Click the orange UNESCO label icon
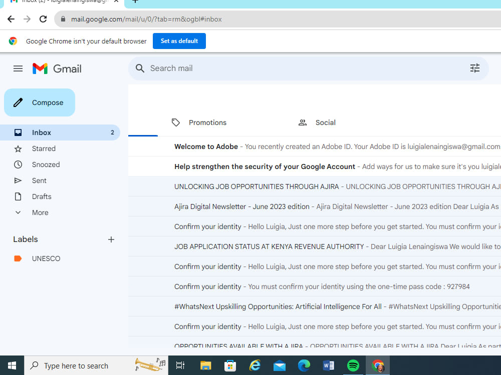This screenshot has width=501, height=375. [x=18, y=258]
